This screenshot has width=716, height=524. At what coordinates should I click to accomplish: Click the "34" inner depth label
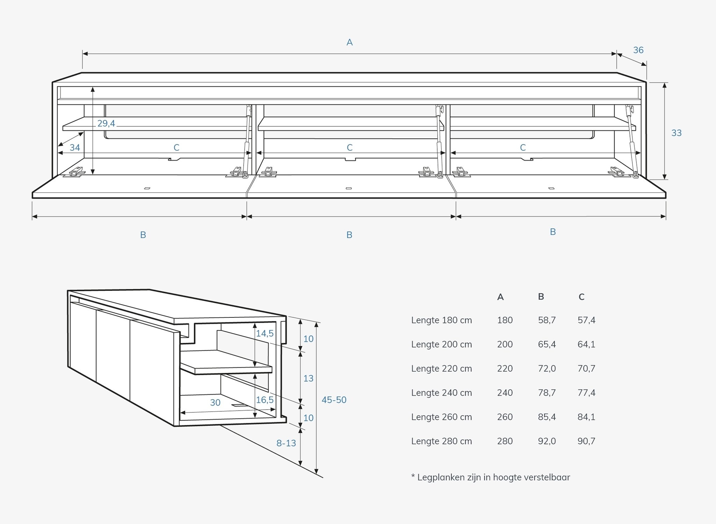(x=75, y=148)
